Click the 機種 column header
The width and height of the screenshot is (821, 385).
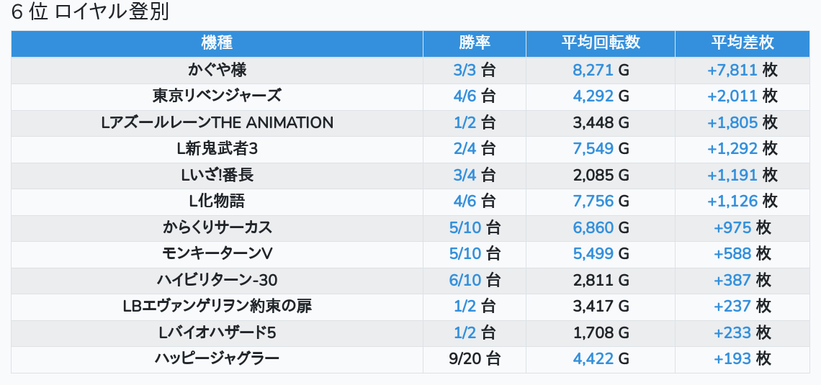tap(217, 43)
